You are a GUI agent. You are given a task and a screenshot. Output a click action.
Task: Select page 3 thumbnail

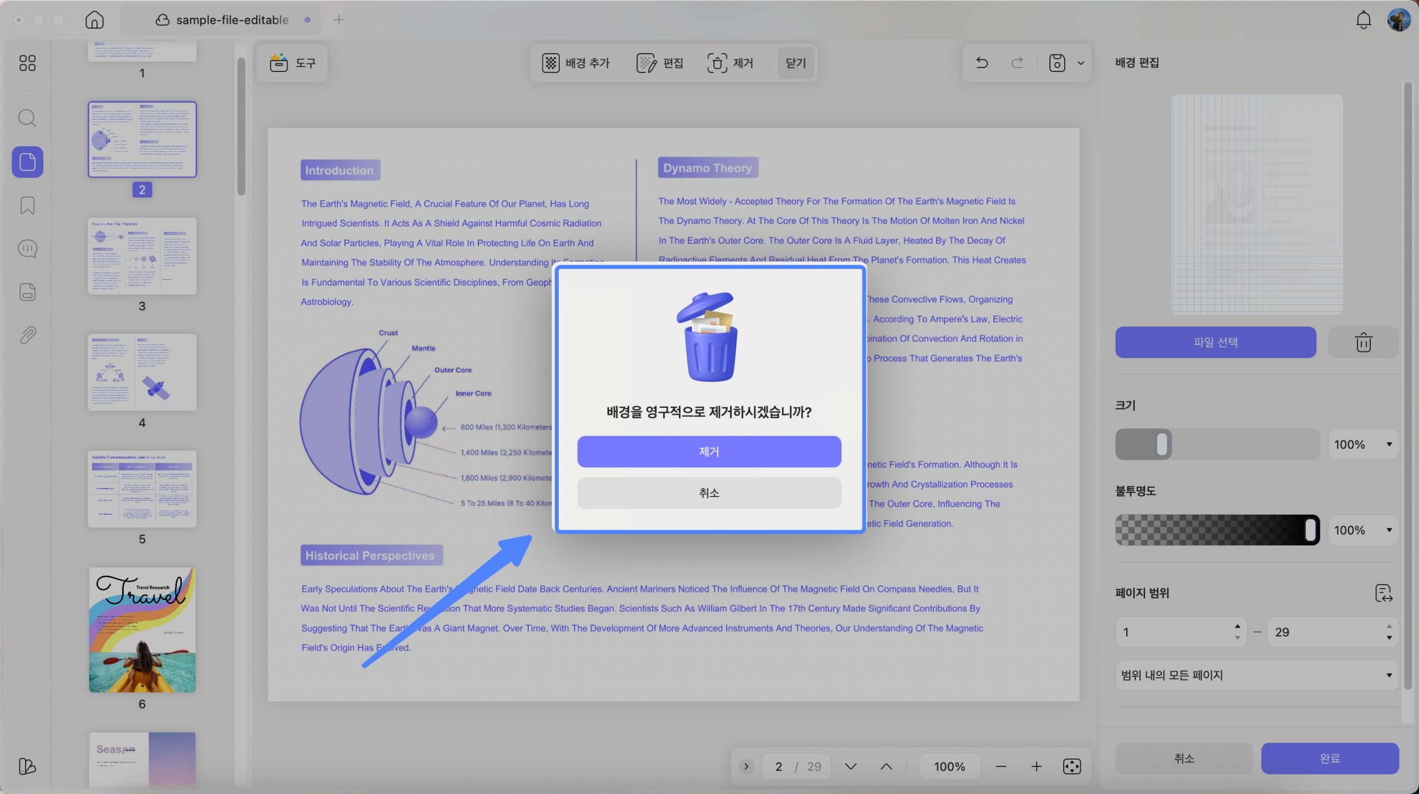142,256
